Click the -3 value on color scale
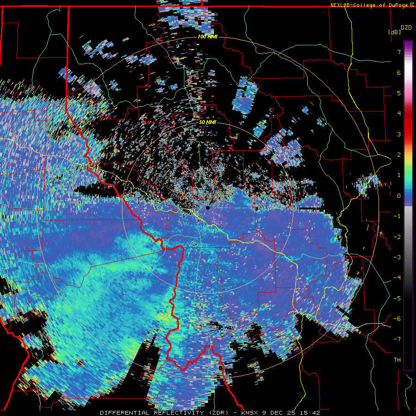This screenshot has width=416, height=416. tap(397, 257)
